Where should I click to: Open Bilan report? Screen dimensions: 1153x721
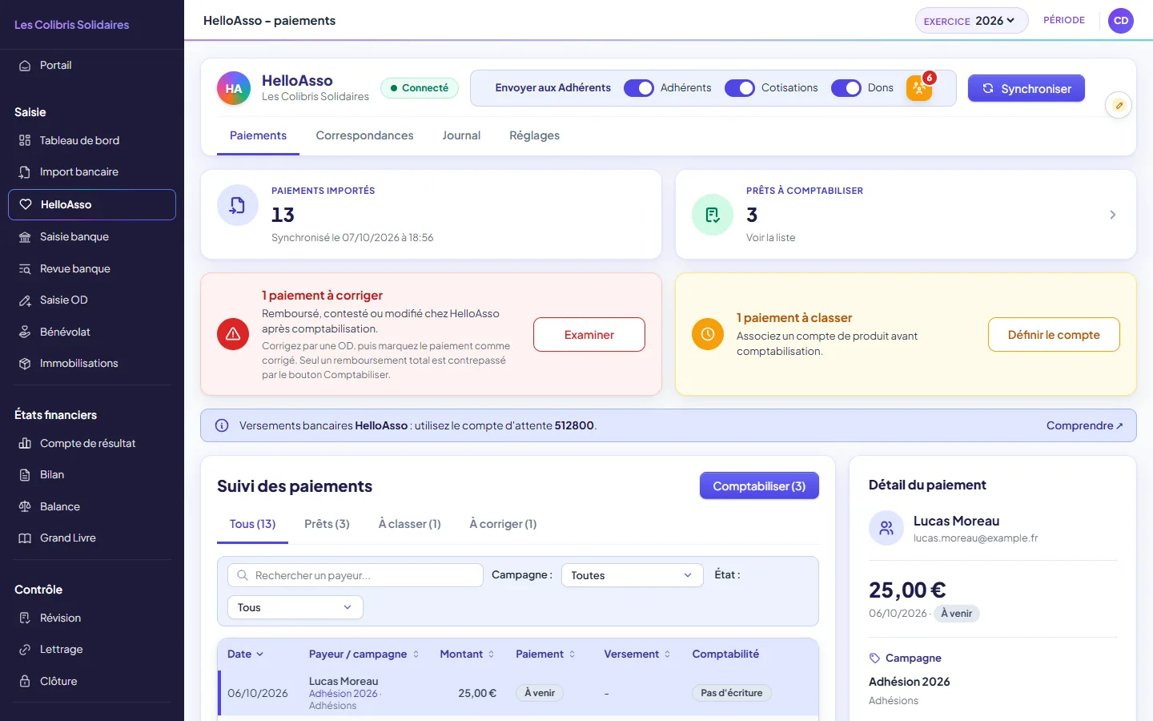pos(92,475)
